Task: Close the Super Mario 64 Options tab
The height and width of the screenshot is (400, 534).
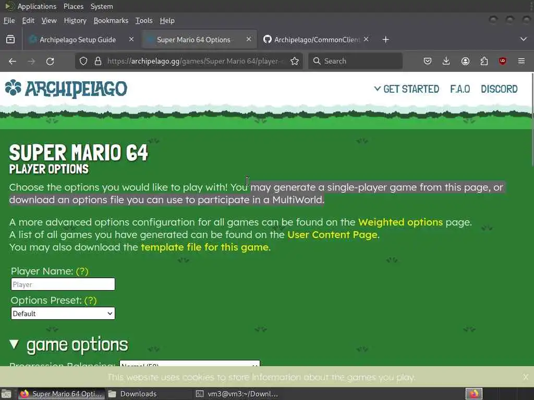Action: pos(249,40)
